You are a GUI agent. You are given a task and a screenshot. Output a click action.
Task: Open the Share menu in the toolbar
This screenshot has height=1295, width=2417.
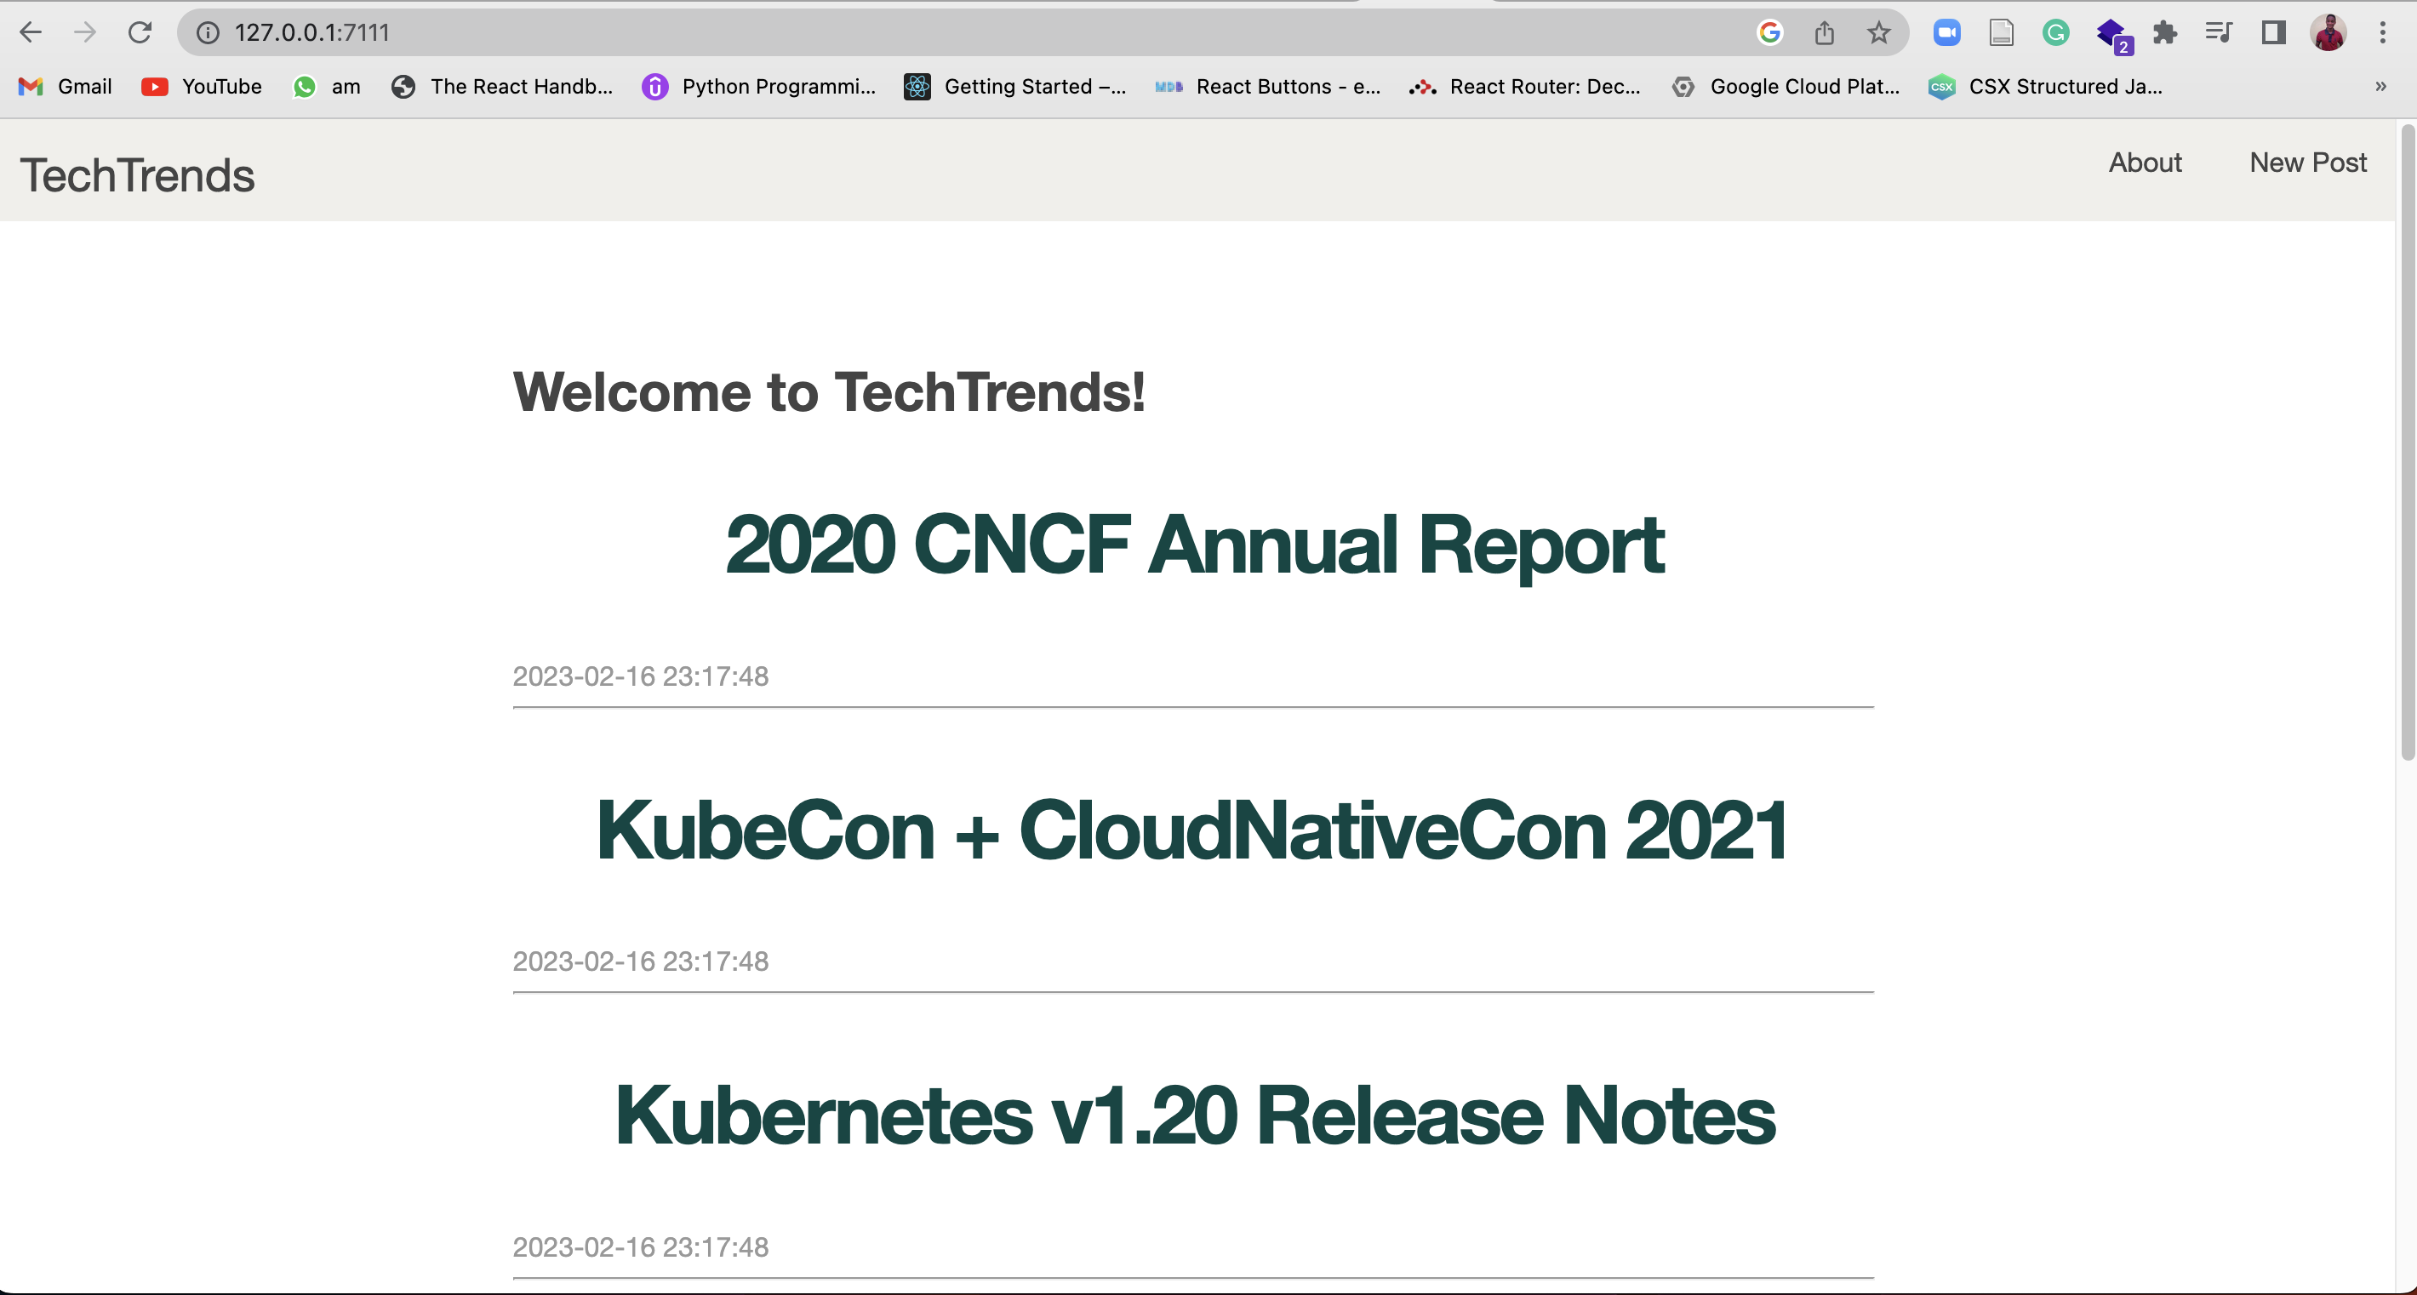coord(1824,31)
